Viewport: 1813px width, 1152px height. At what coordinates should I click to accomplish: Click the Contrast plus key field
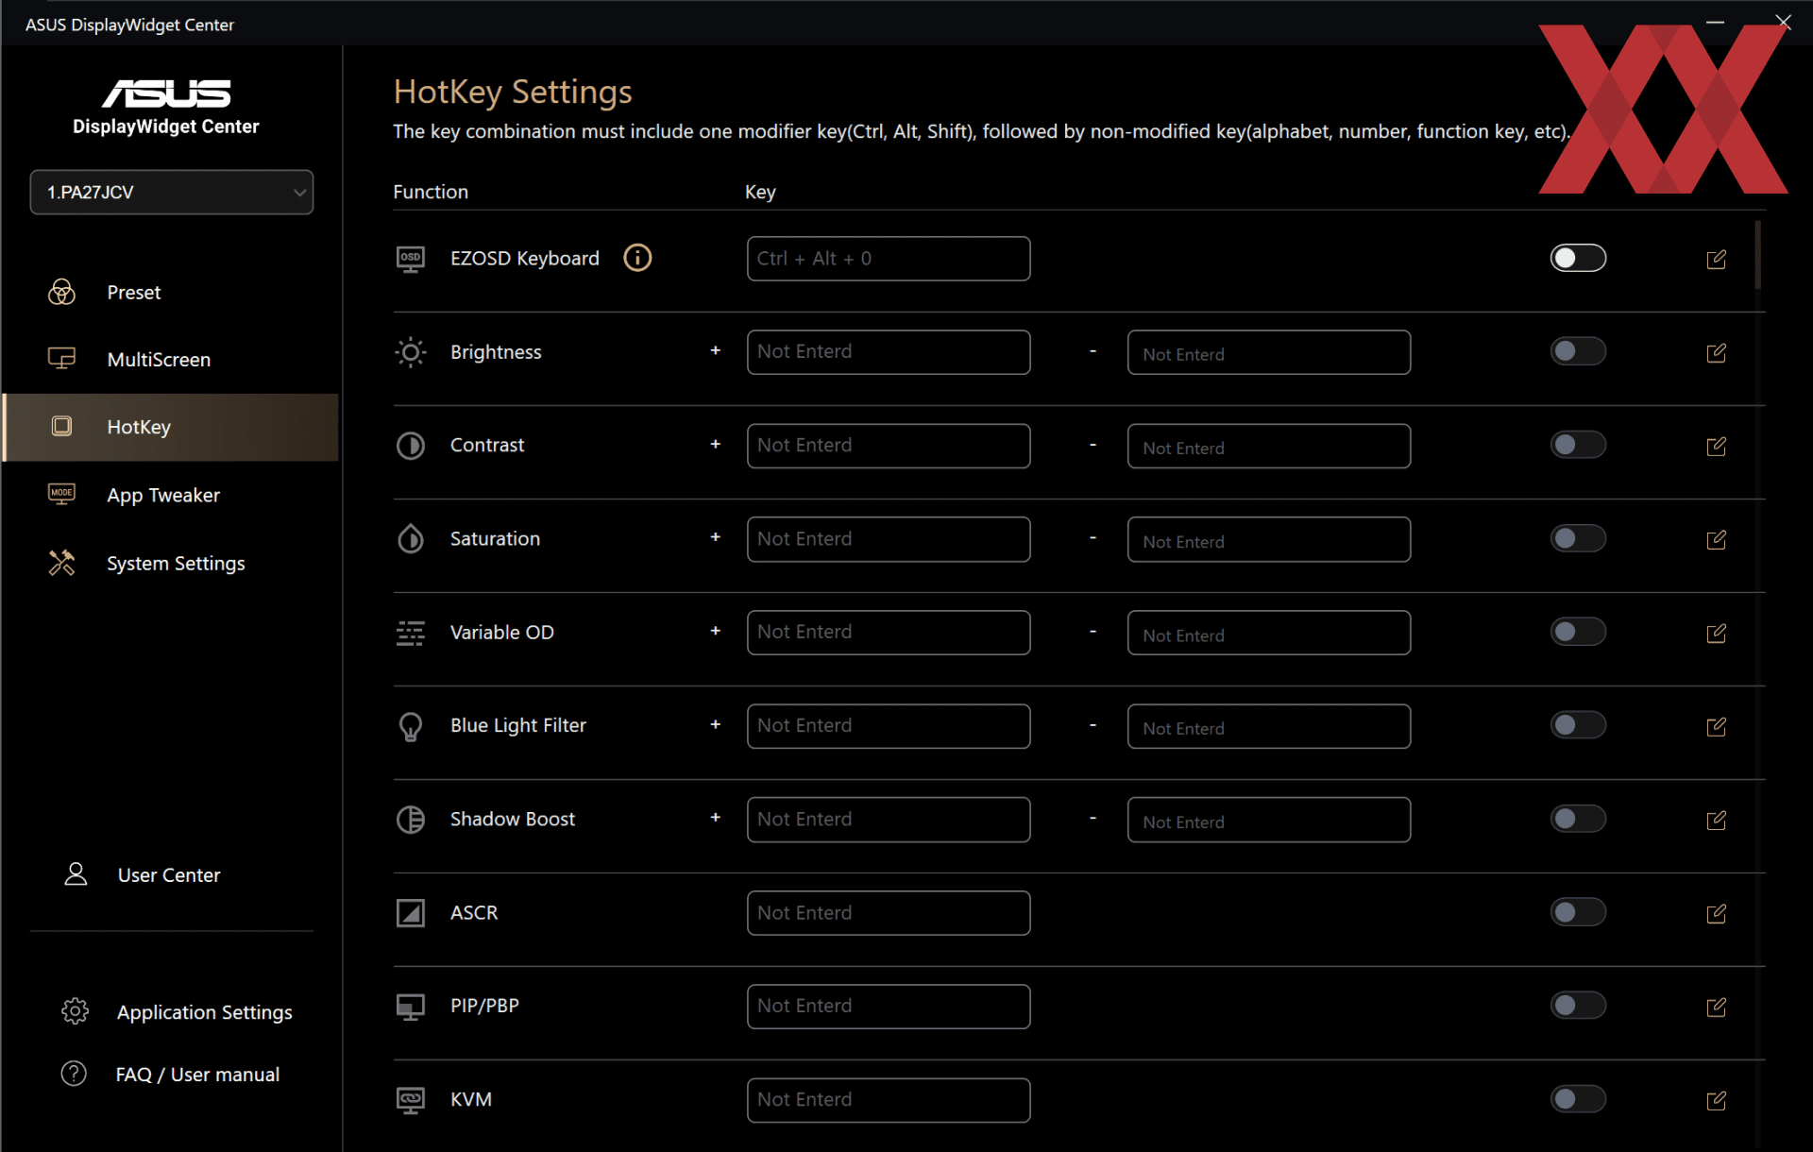(x=889, y=446)
